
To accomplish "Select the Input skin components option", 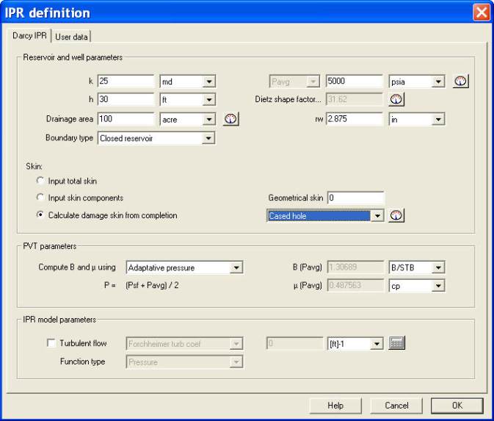I will pos(40,198).
